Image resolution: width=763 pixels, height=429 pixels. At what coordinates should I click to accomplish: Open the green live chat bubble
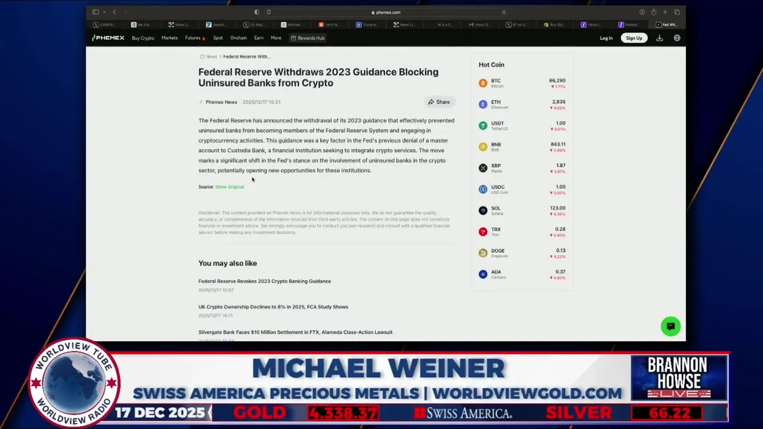pyautogui.click(x=671, y=327)
